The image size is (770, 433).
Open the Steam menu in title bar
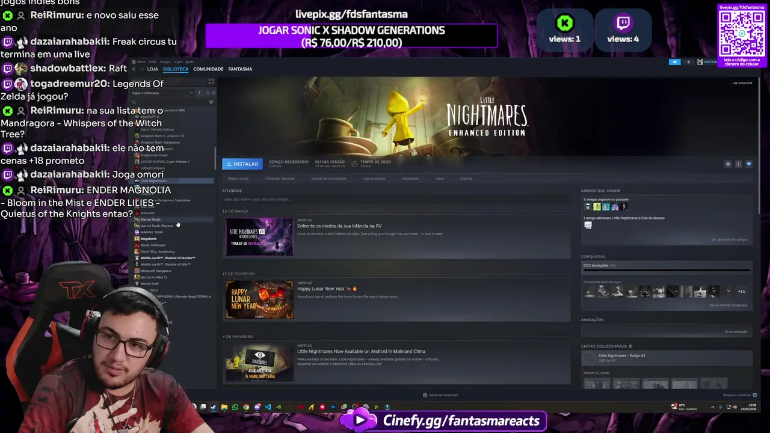point(141,62)
